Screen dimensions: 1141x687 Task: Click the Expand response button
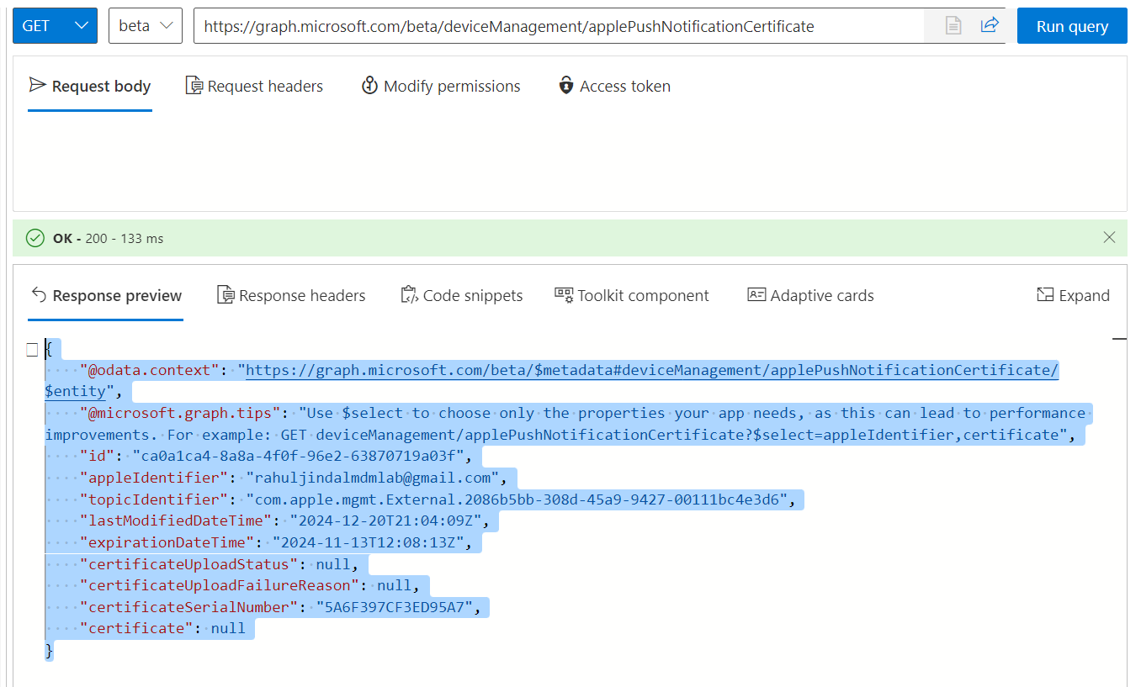(1074, 296)
